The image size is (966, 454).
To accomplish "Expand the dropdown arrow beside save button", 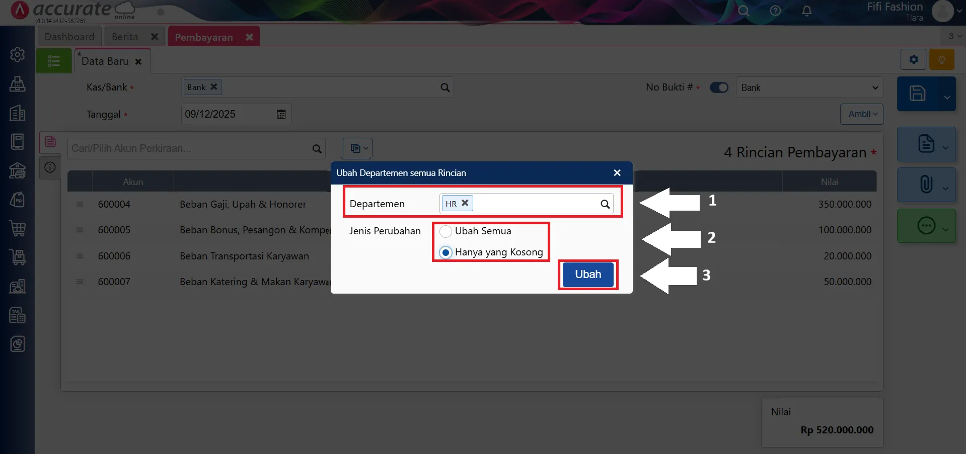I will pyautogui.click(x=947, y=97).
